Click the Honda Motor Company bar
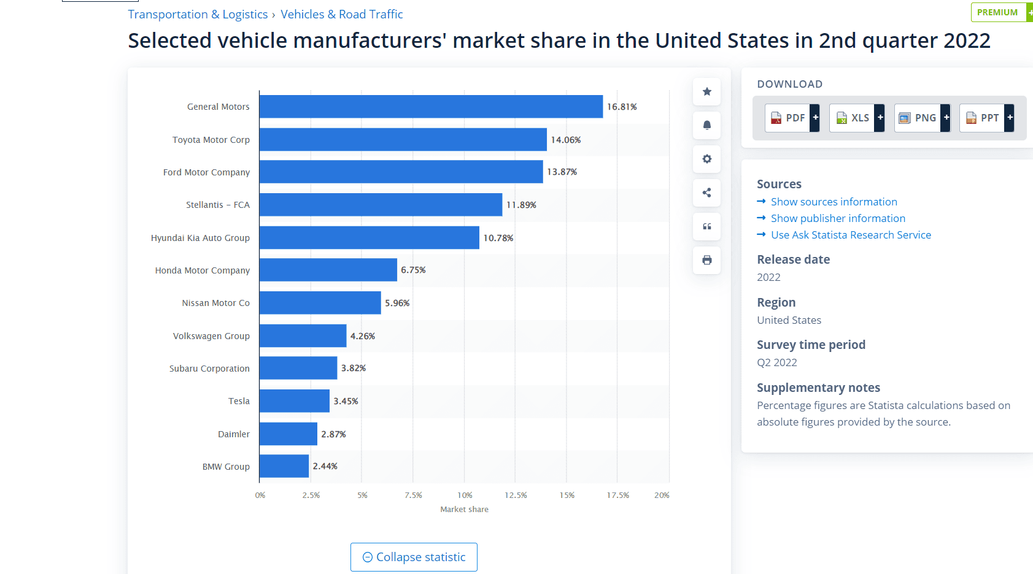 tap(328, 270)
